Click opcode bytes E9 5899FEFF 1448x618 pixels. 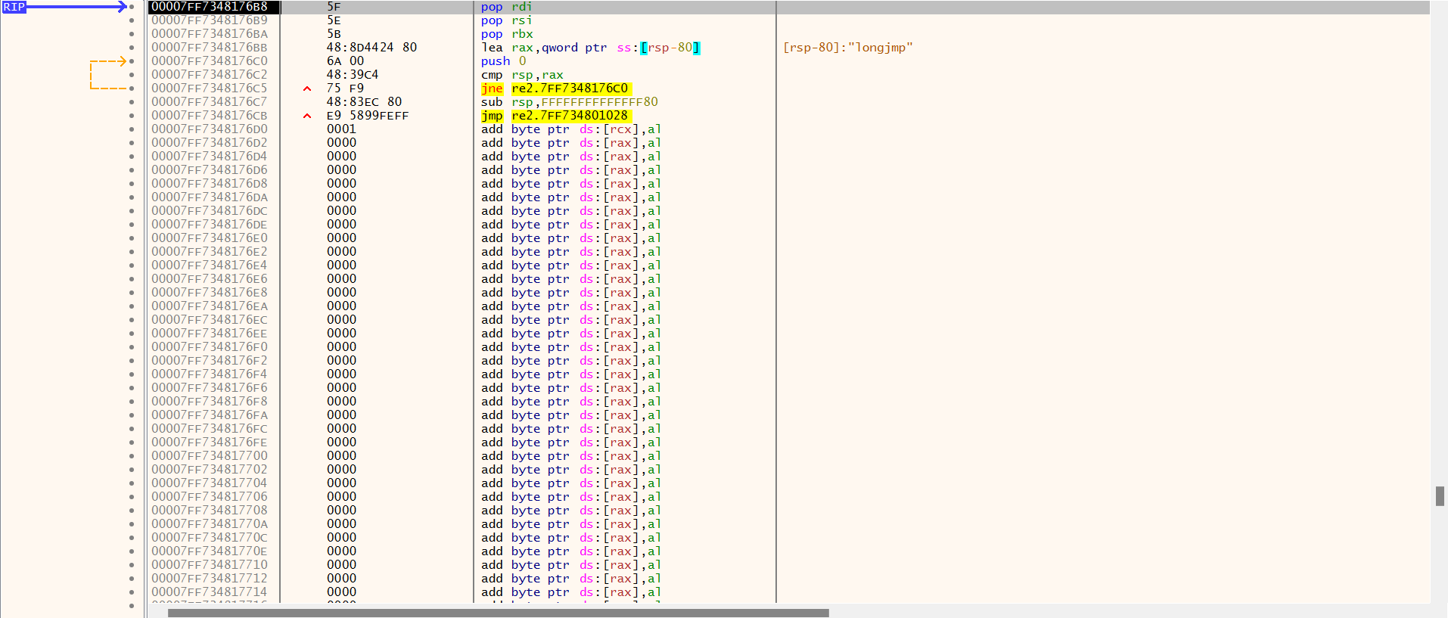tap(368, 116)
